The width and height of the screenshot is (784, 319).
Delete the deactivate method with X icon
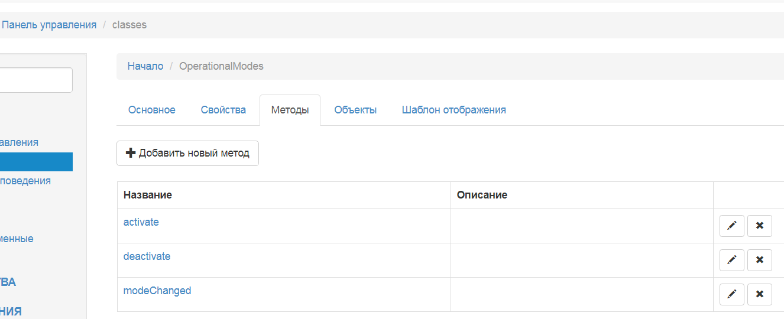760,260
